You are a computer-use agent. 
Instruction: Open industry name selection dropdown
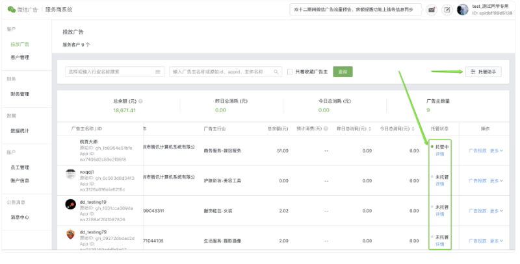pyautogui.click(x=114, y=72)
